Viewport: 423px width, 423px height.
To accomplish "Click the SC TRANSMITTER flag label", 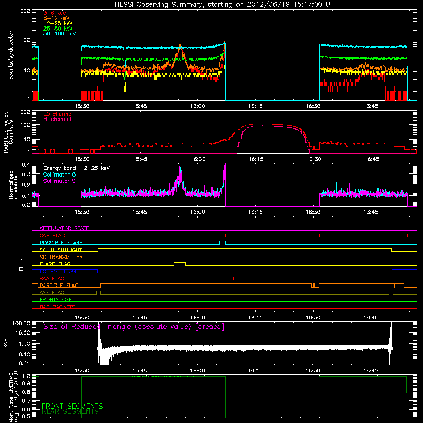I will tap(61, 257).
